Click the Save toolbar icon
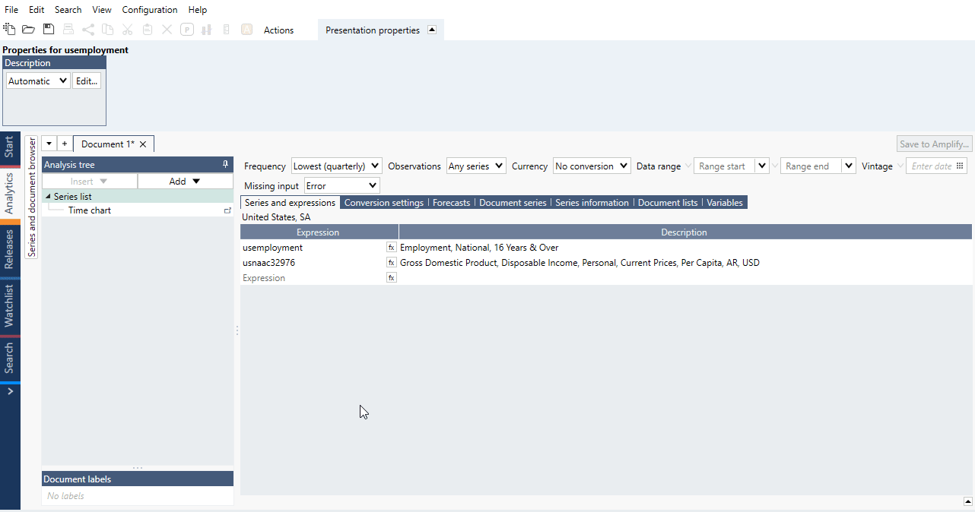Image resolution: width=975 pixels, height=512 pixels. 49,30
